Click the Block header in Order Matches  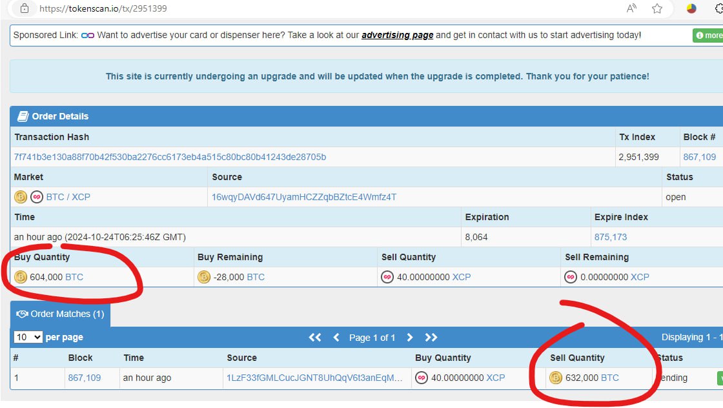pos(80,358)
